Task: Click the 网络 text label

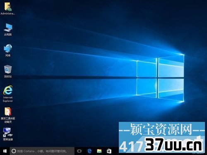Action: 8,55
